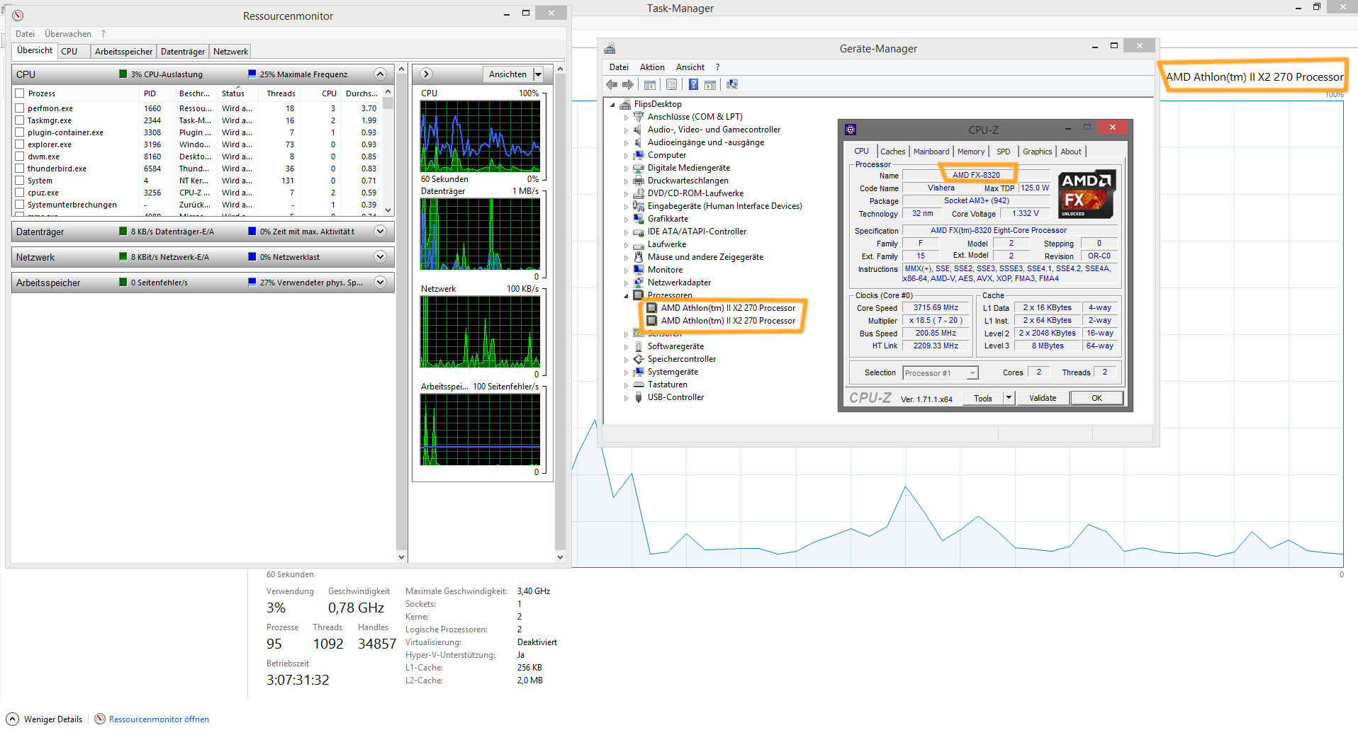Sort processes by the PID column header

coord(150,93)
